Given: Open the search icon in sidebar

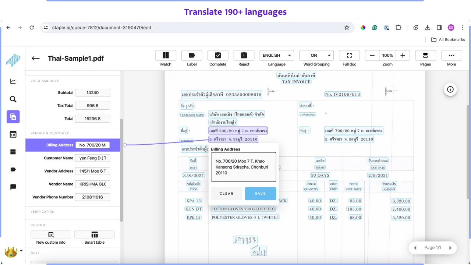Looking at the screenshot, I should (x=13, y=99).
